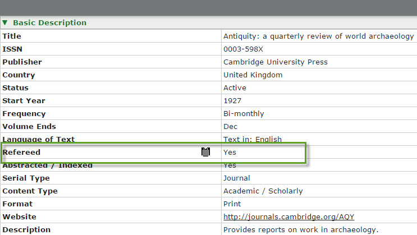Click the Publisher label

[x=22, y=62]
